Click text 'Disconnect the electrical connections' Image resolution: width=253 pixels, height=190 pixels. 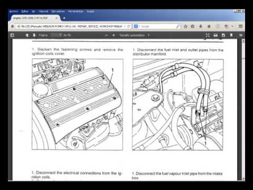coord(69,173)
